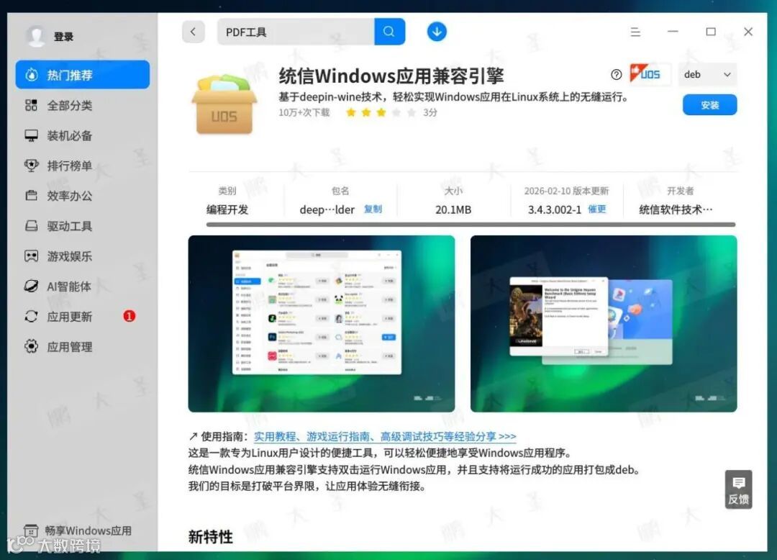Click the 新特性 heading
The width and height of the screenshot is (777, 560).
(x=211, y=537)
